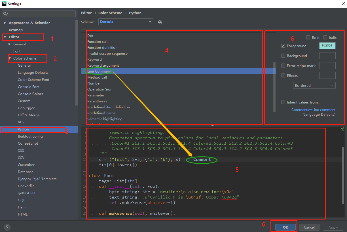Select Diff & Merge item

(29, 115)
